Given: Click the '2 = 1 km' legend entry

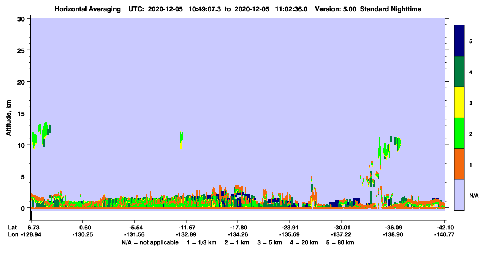Looking at the screenshot, I should [237, 242].
